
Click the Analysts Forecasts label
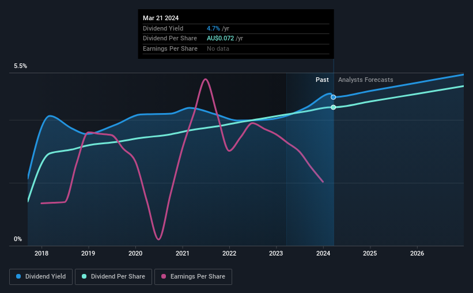366,80
